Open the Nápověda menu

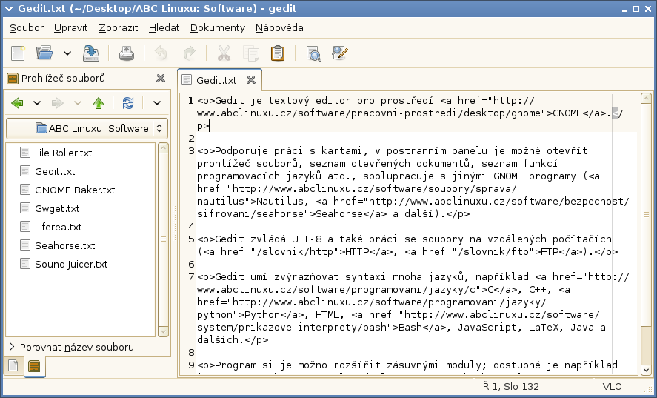coord(279,27)
